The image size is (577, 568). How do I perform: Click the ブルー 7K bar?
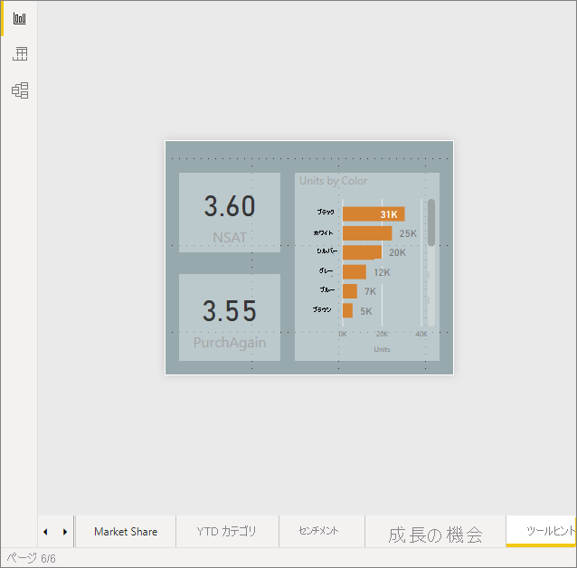[350, 291]
